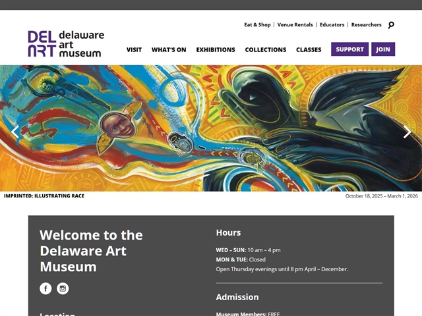The height and width of the screenshot is (316, 422).
Task: Select the Open Thursday evenings line
Action: click(282, 269)
